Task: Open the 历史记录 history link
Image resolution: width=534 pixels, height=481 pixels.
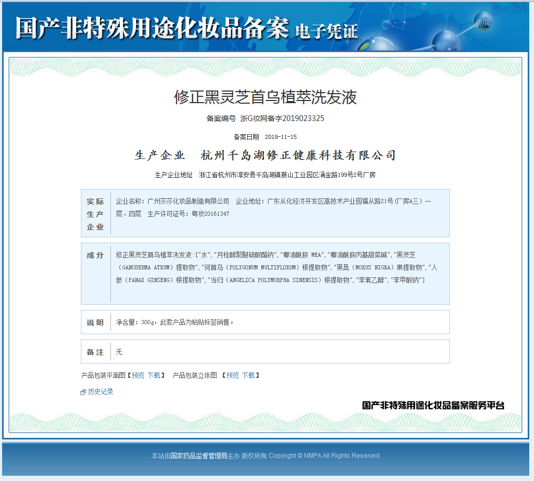Action: pyautogui.click(x=100, y=392)
